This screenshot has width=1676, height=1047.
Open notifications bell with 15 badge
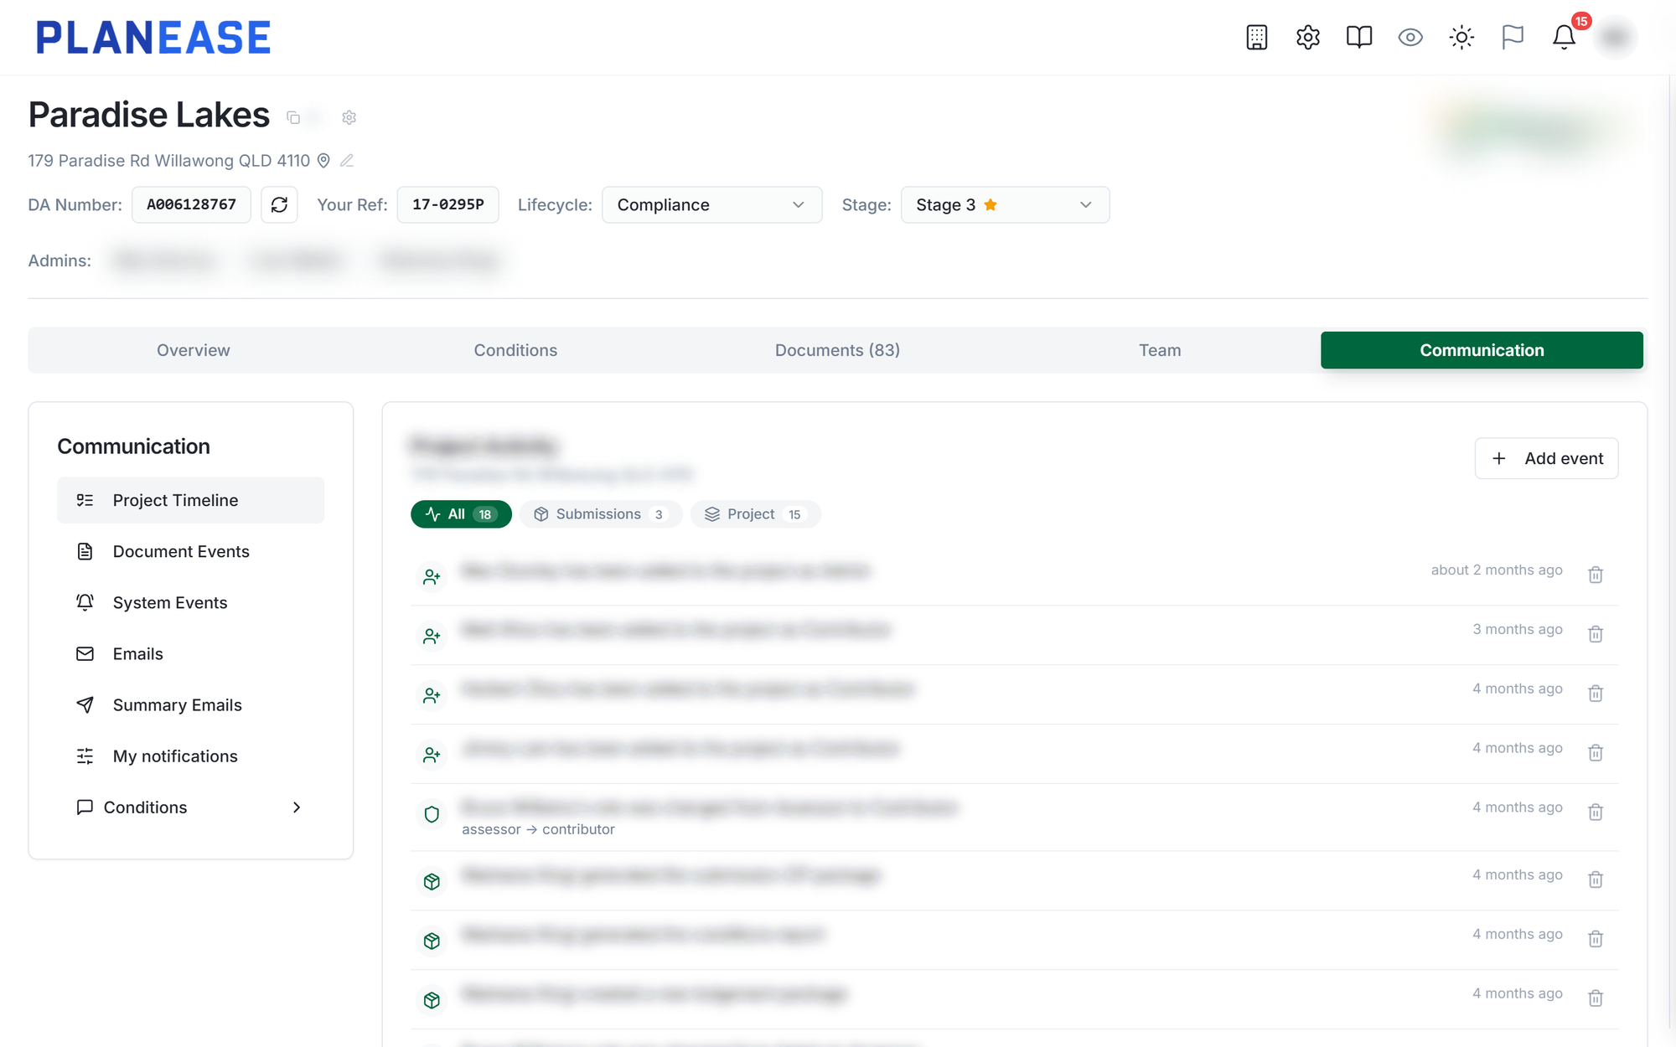click(1564, 37)
